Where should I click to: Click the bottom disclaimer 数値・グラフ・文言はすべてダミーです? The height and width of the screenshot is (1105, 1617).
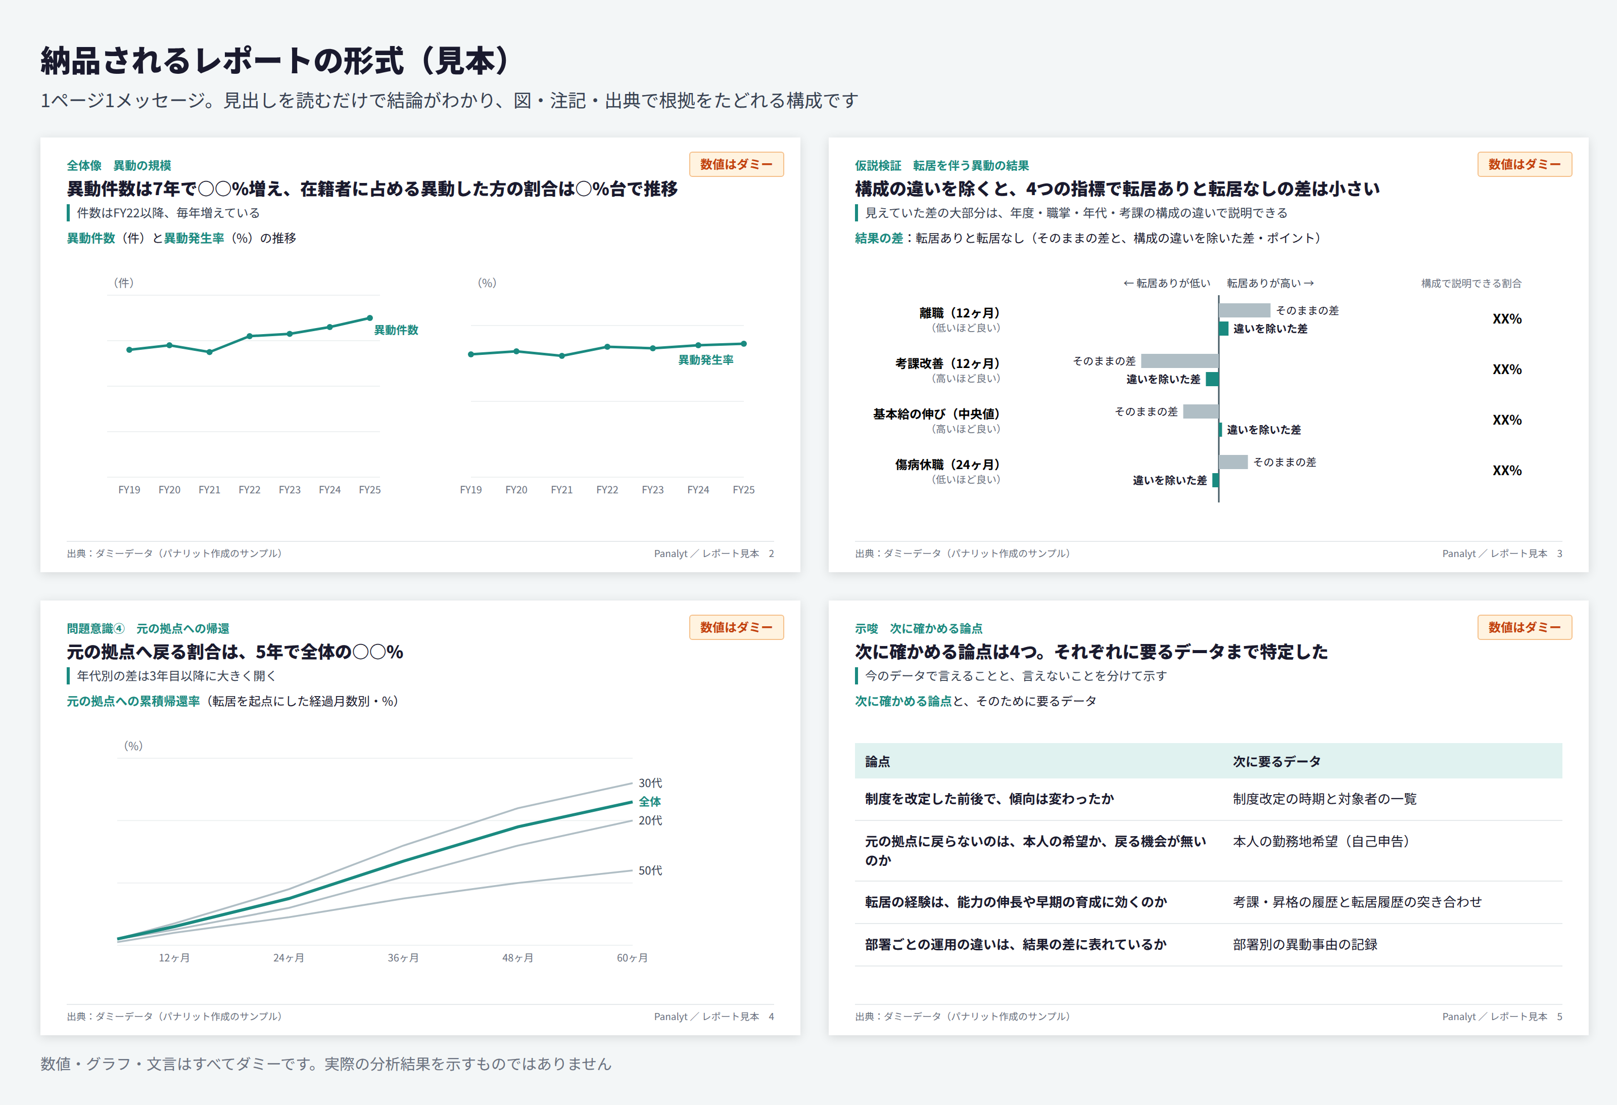click(325, 1064)
